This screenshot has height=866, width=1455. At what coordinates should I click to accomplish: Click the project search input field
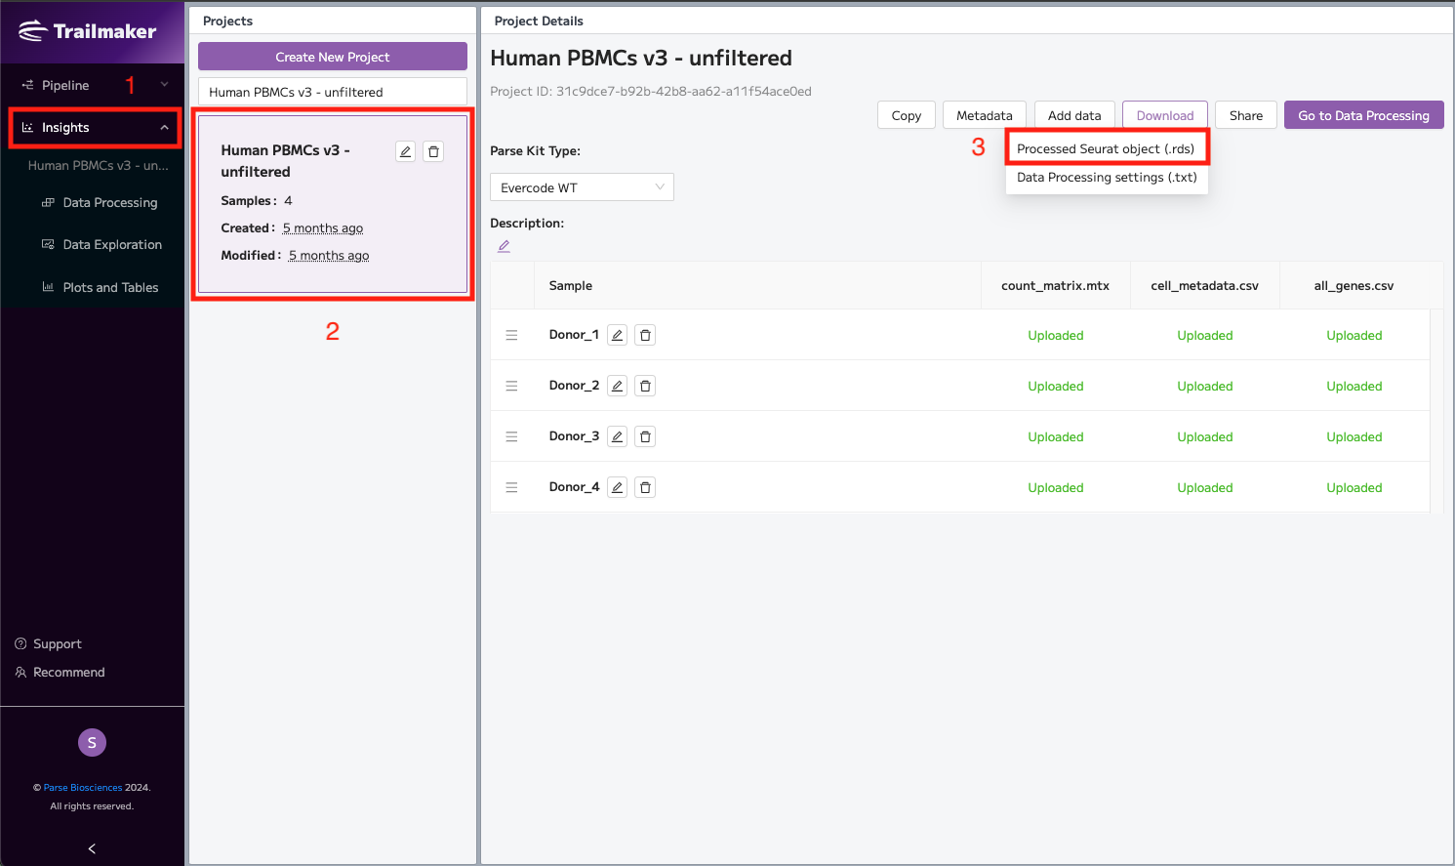coord(332,92)
